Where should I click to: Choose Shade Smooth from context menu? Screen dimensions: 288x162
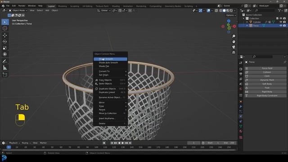(110, 59)
